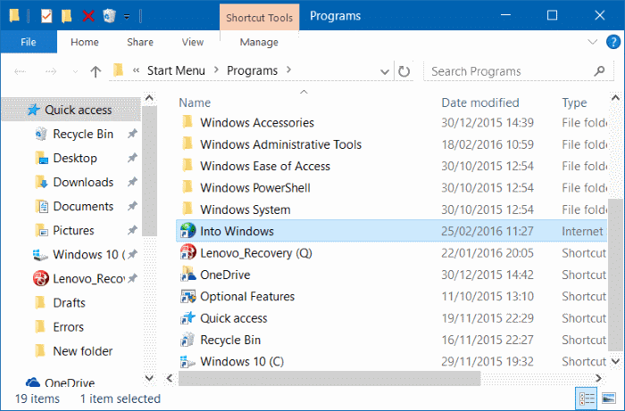Open address bar history dropdown

pyautogui.click(x=384, y=72)
